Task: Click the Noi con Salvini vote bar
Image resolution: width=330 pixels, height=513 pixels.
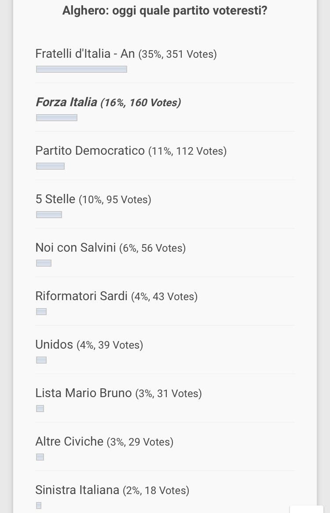Action: pos(44,263)
